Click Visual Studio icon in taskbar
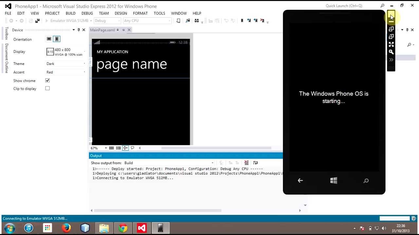 142,228
